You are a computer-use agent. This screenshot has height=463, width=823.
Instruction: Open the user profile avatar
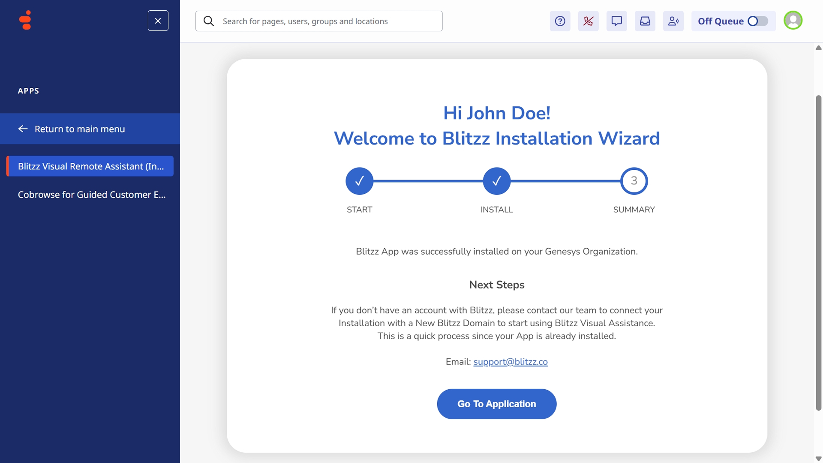click(793, 20)
